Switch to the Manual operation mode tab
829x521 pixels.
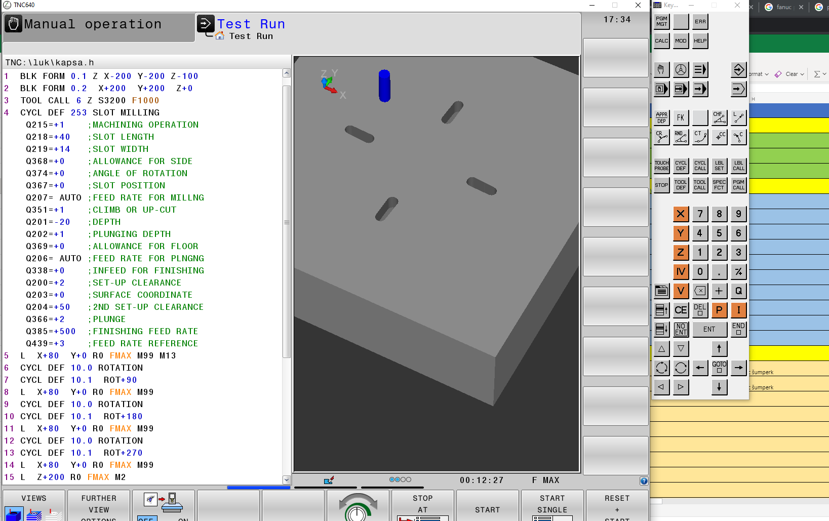tap(99, 25)
